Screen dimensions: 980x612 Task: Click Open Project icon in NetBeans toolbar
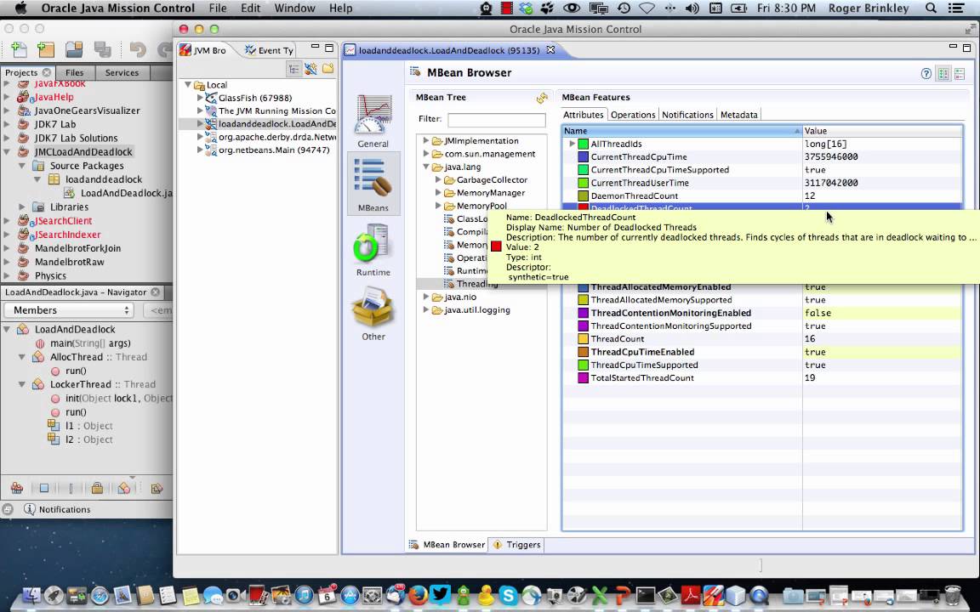click(74, 49)
